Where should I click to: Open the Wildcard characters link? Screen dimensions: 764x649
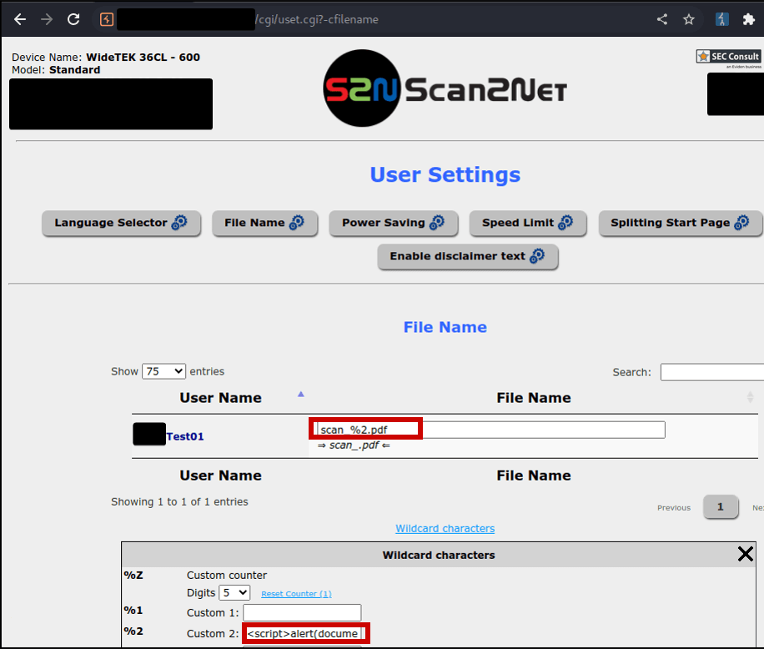445,528
